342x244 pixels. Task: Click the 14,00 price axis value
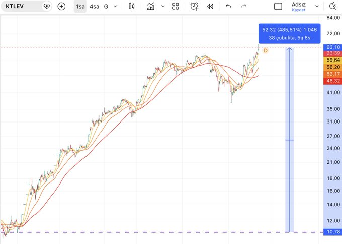(333, 205)
